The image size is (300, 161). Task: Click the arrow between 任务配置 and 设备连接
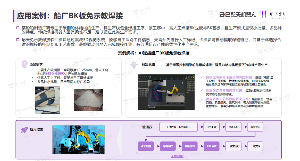[x=222, y=127]
